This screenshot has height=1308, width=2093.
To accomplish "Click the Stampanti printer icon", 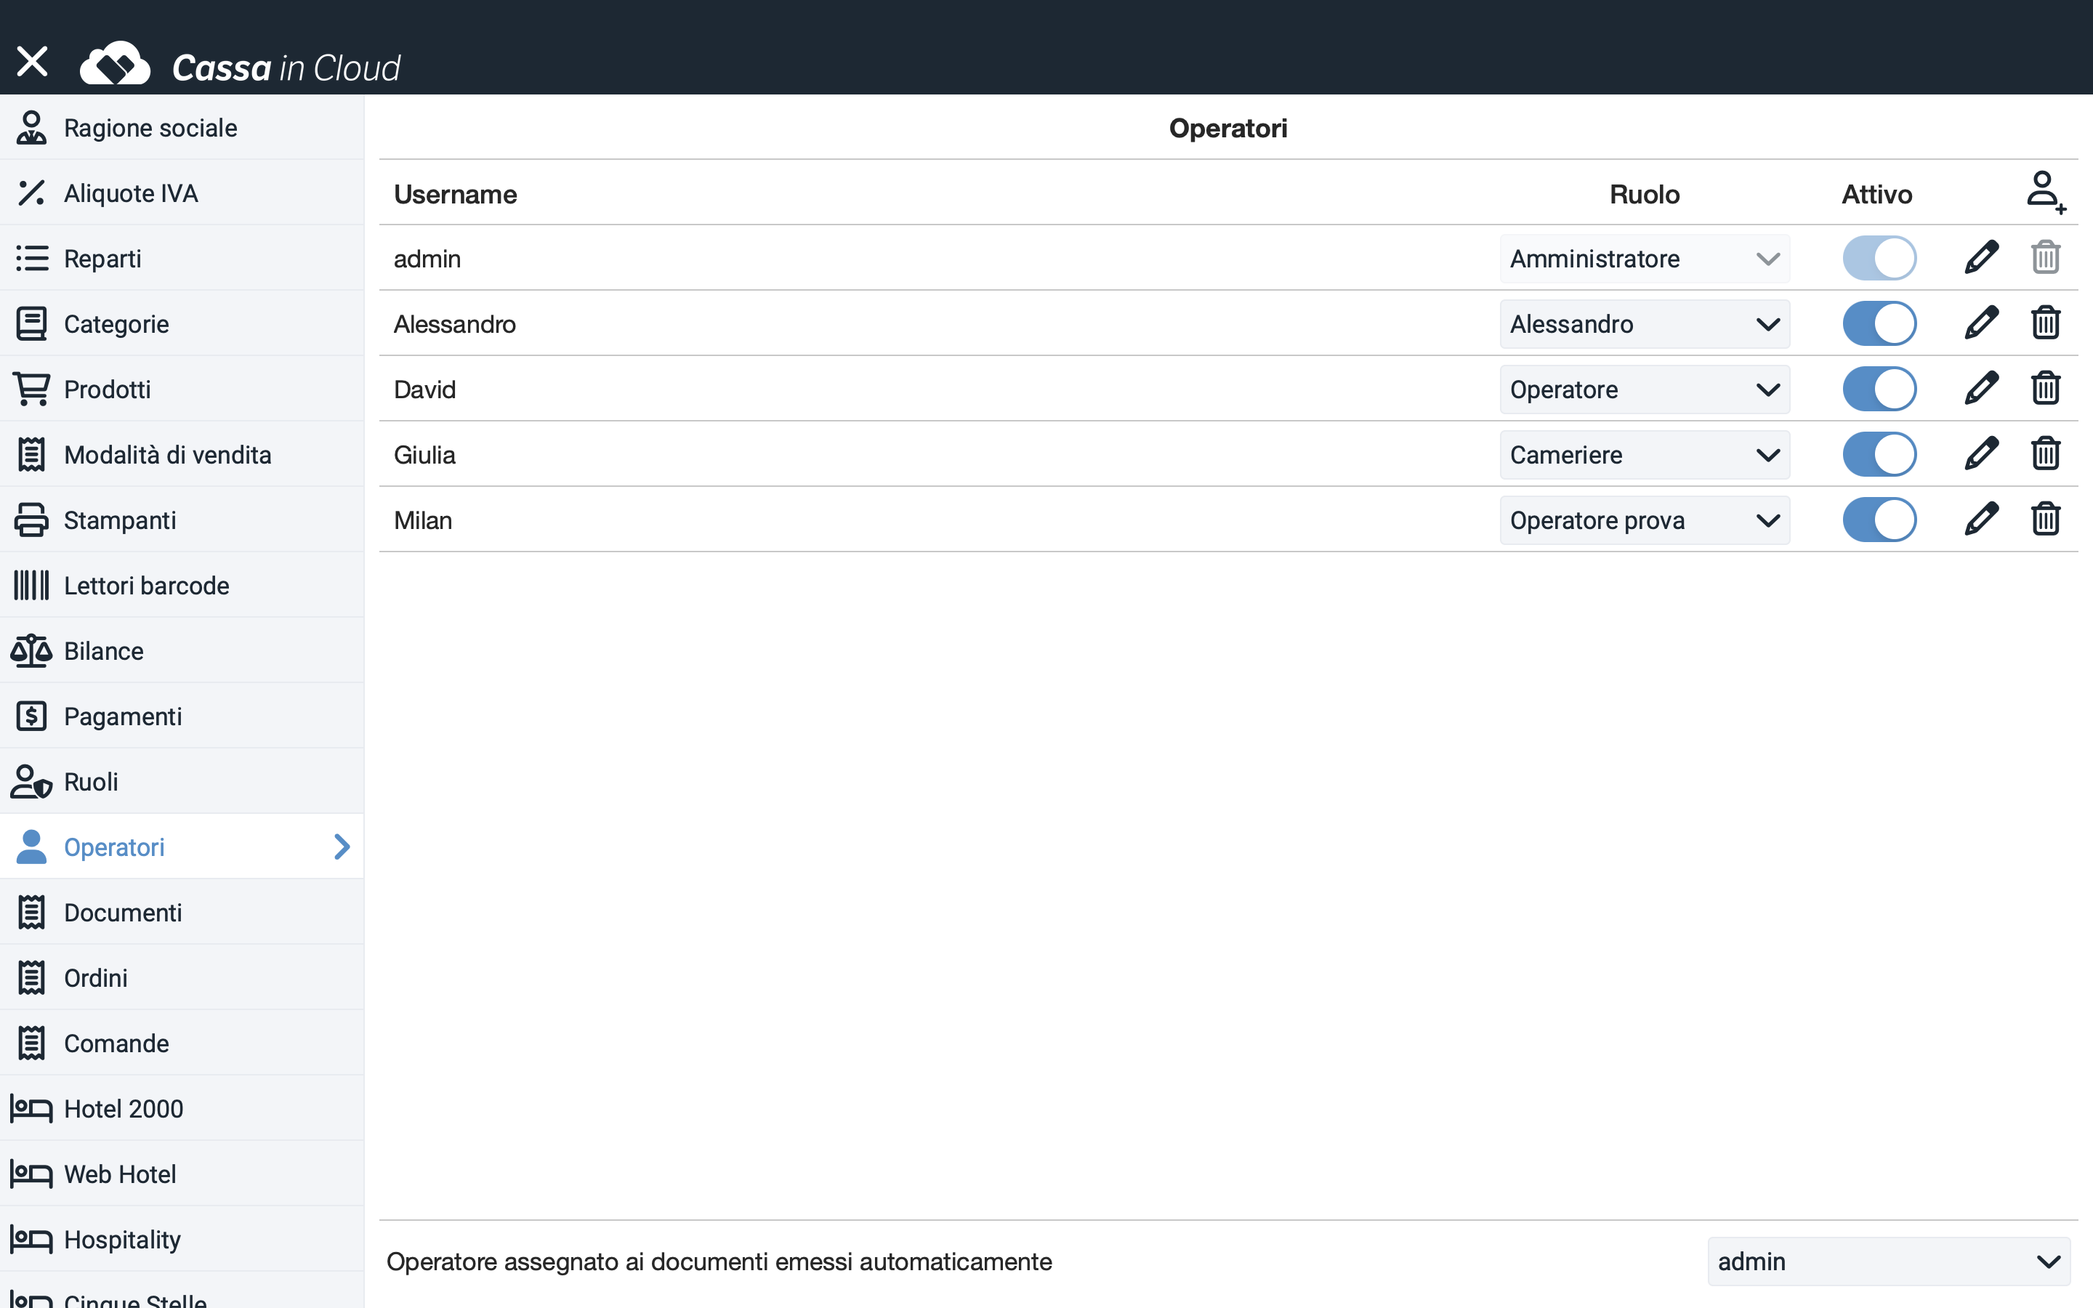I will pos(31,520).
